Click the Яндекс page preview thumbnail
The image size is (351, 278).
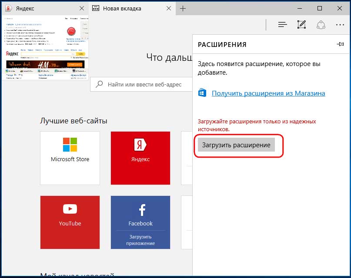coord(45,48)
